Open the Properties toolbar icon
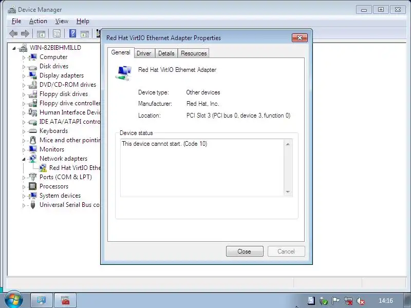This screenshot has width=411, height=308. point(57,33)
